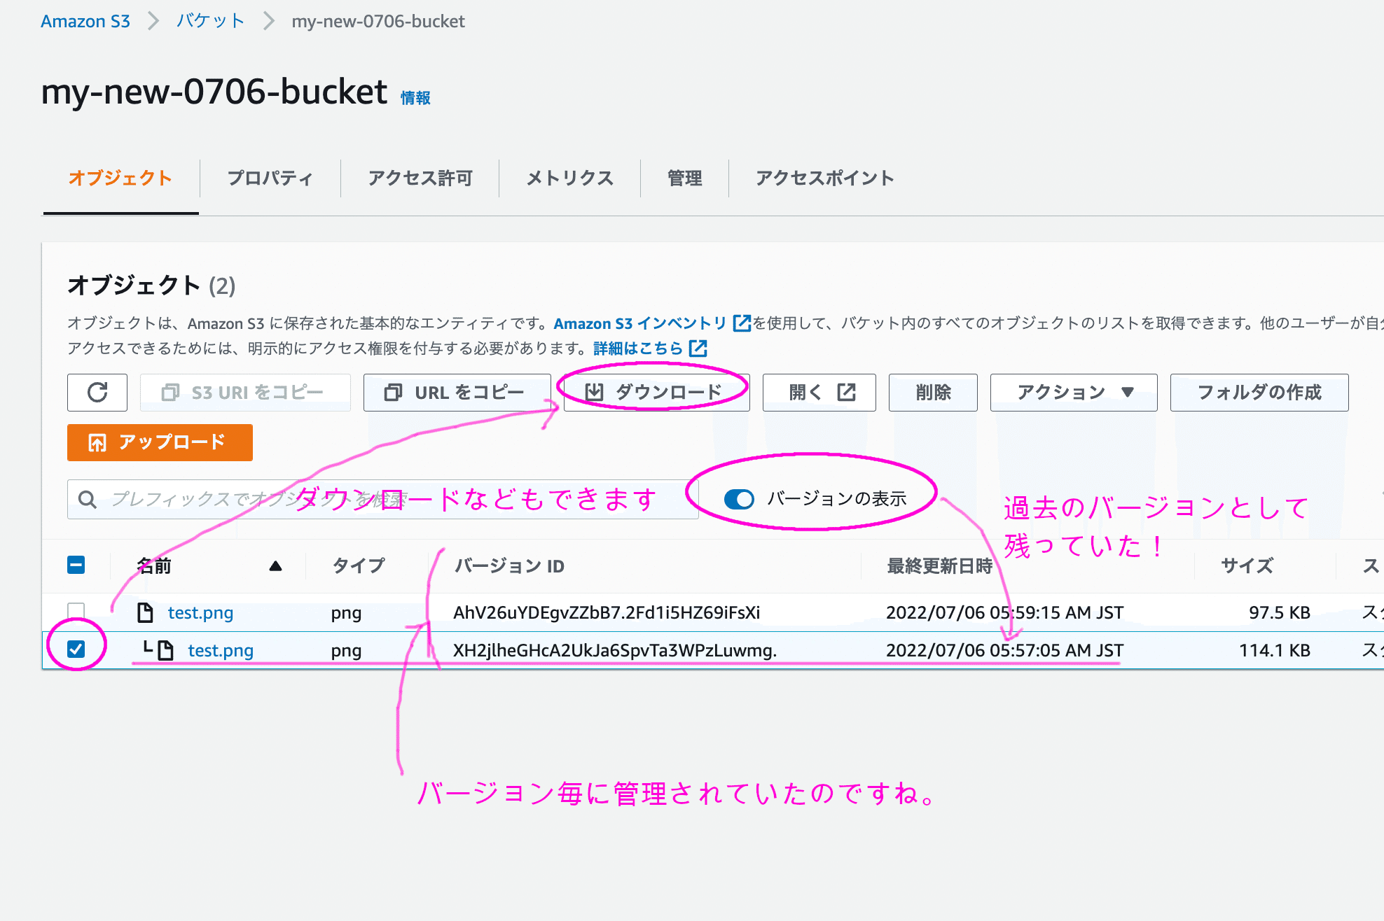Click the アクション dropdown triangle

[x=1128, y=392]
